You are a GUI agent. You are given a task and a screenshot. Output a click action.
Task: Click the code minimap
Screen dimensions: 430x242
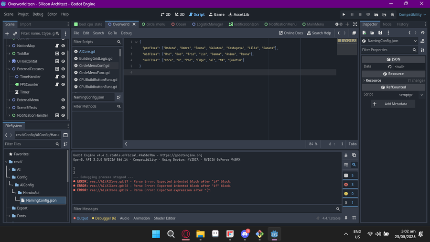tap(347, 47)
